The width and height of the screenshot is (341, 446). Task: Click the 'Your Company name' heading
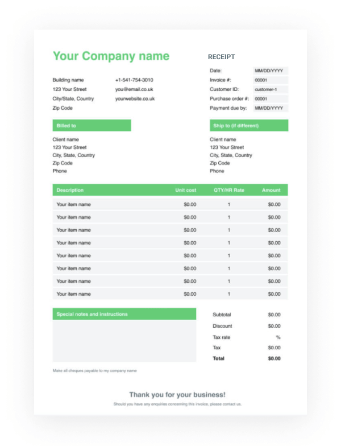[111, 56]
